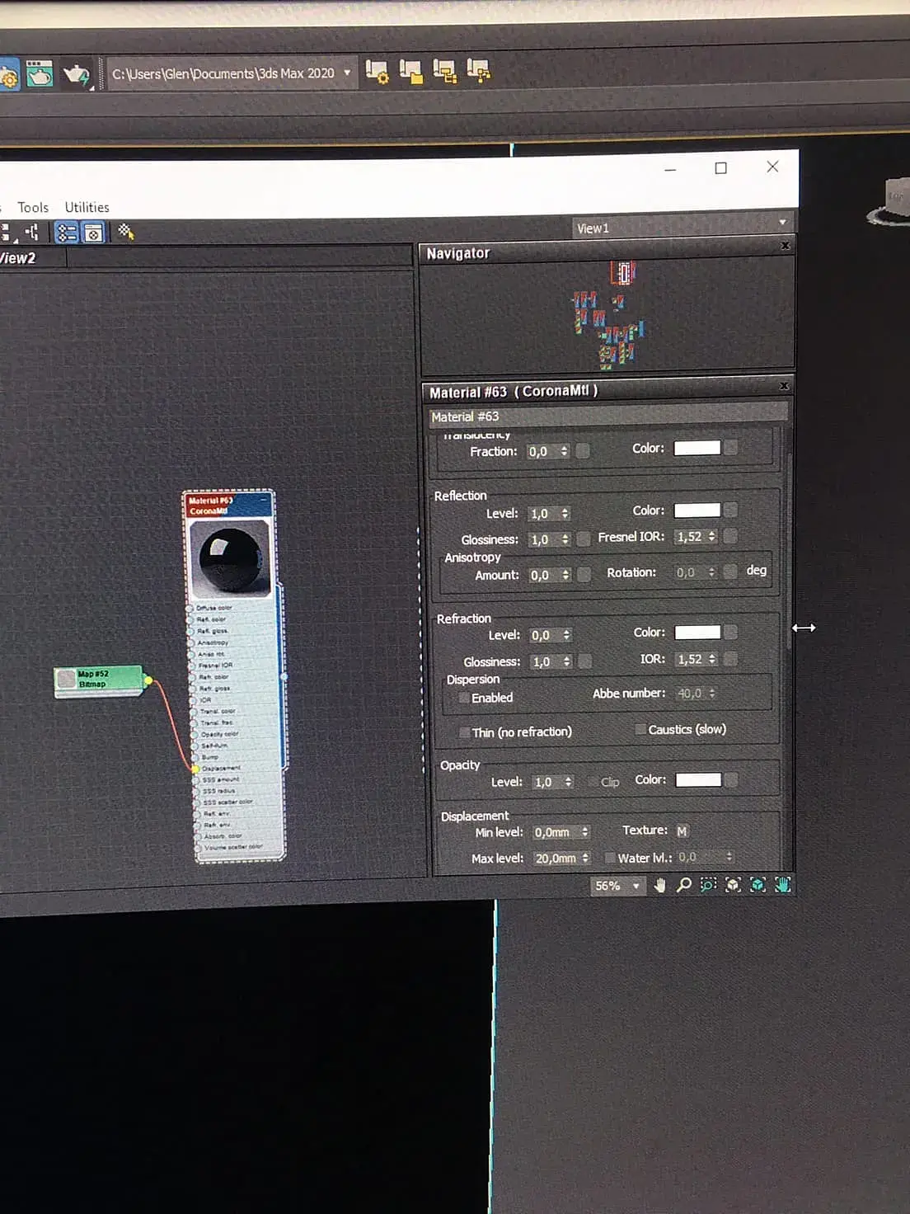The image size is (910, 1214).
Task: Click the Zoom Extents icon
Action: pos(733,885)
